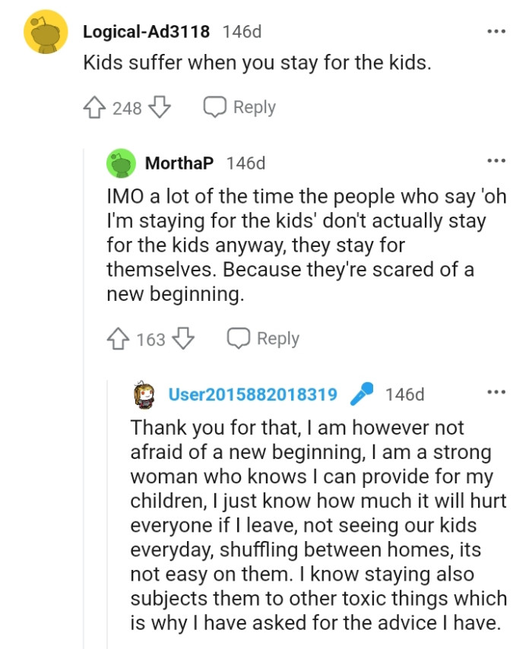Open User2015882018319's profile link
Screen dimensions: 532x649
253,394
